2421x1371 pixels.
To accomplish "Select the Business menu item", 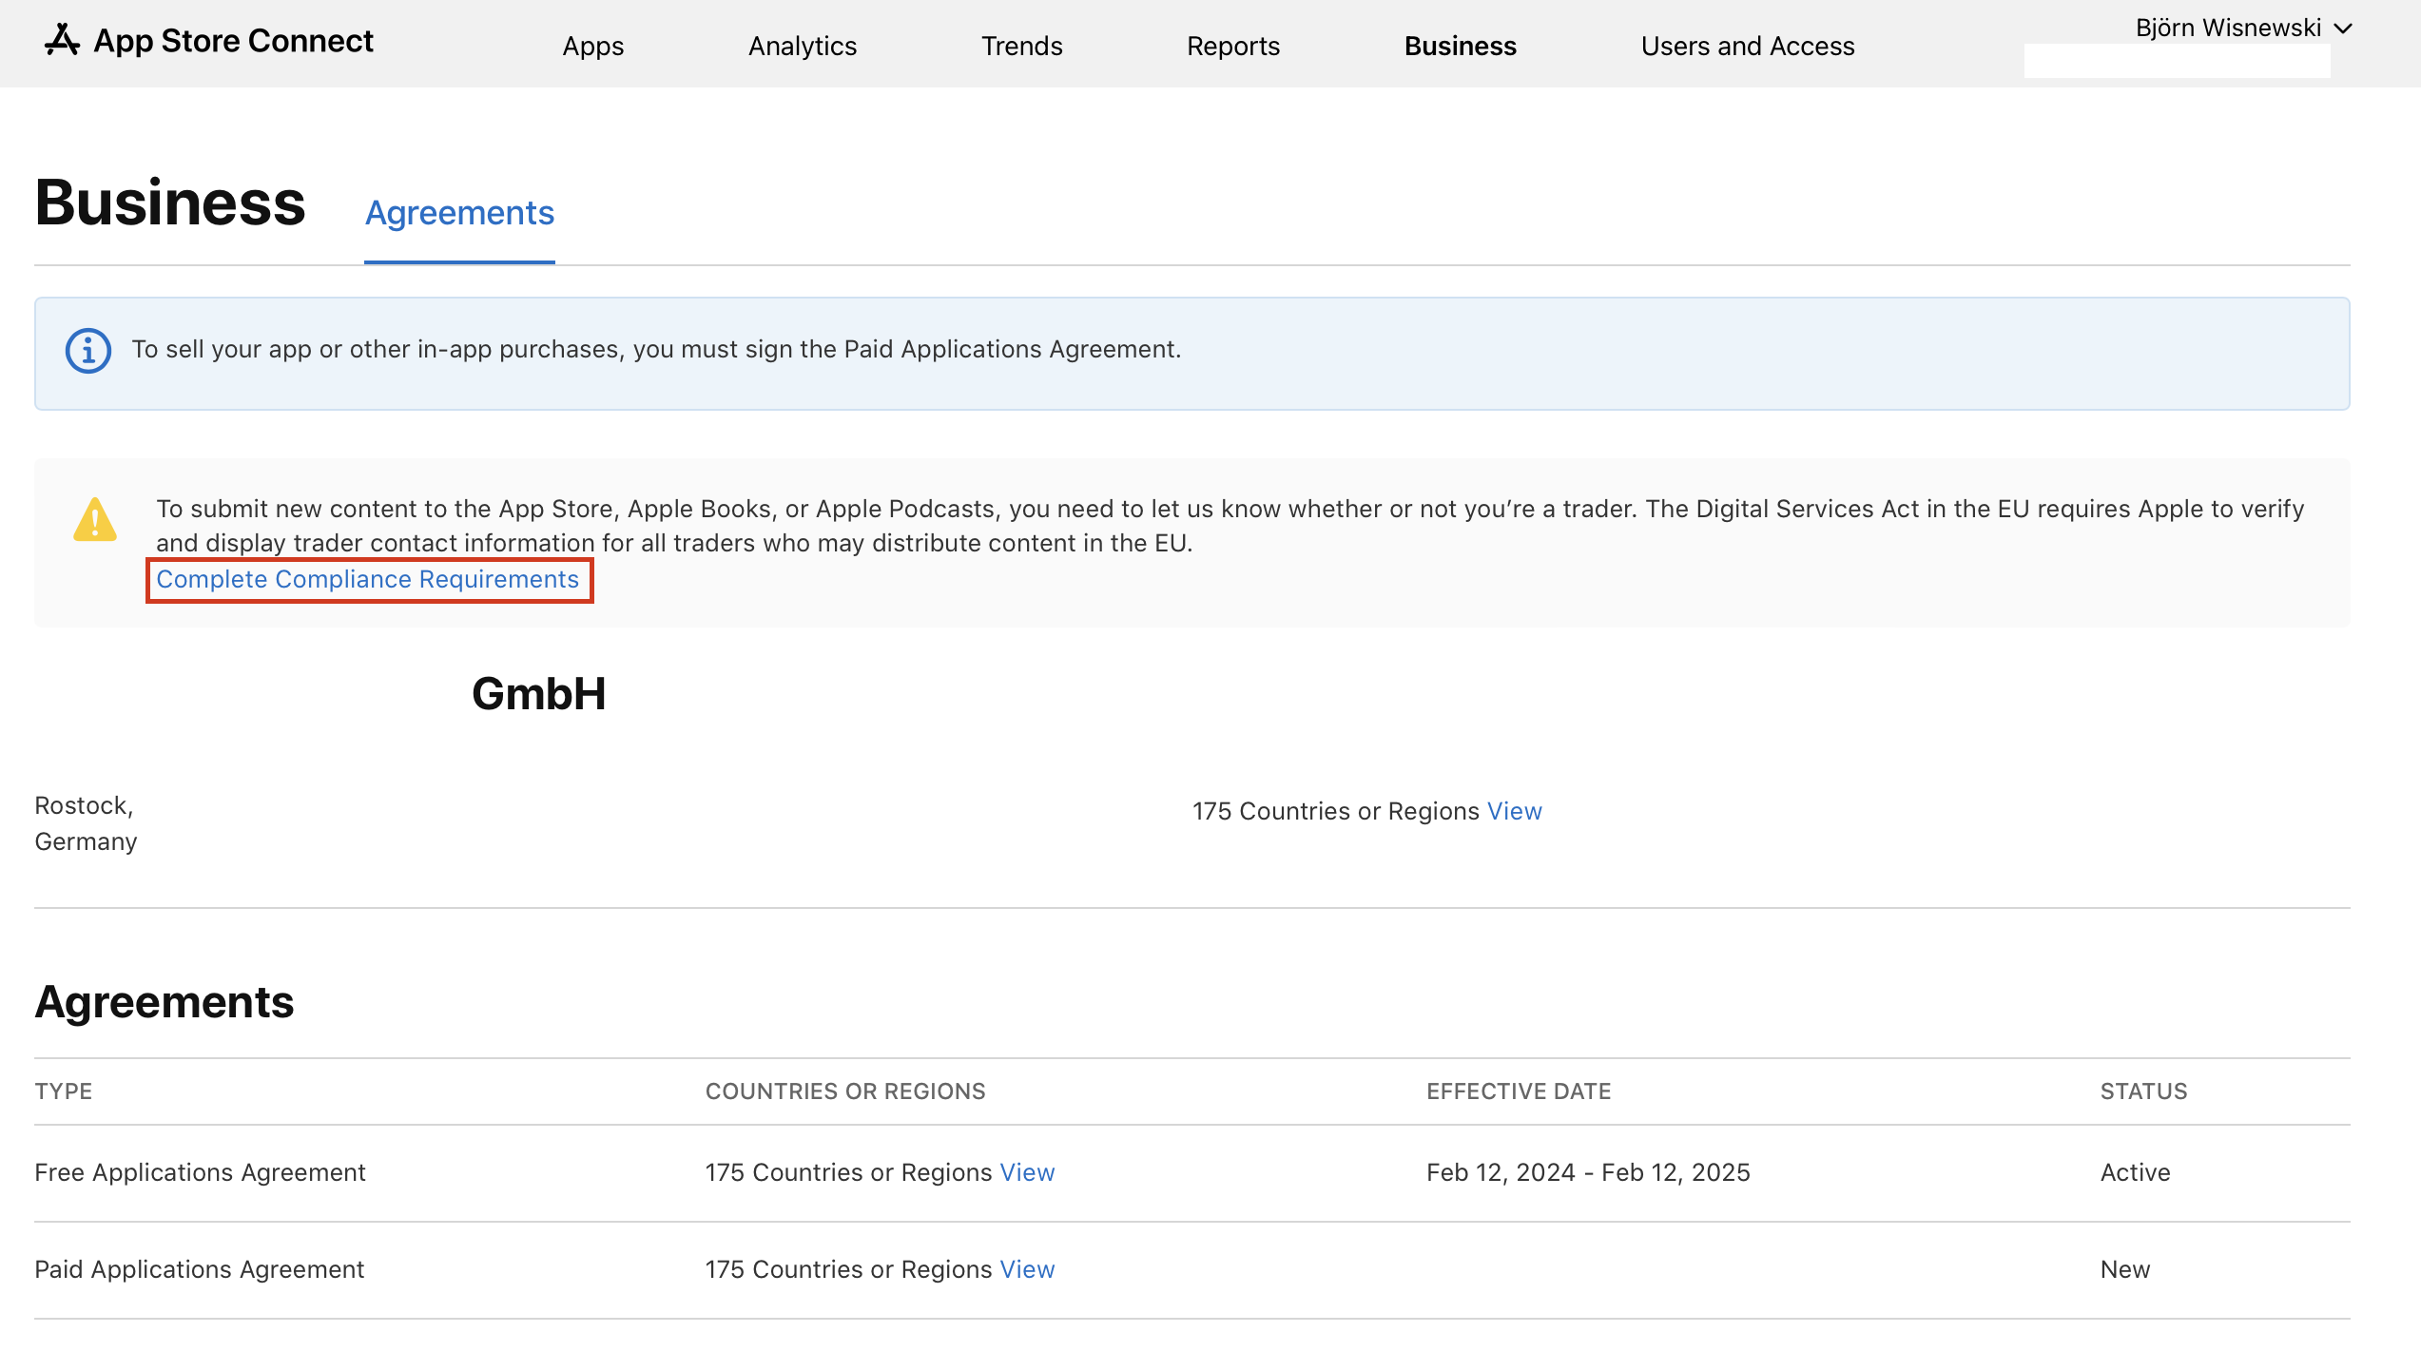I will pos(1460,46).
